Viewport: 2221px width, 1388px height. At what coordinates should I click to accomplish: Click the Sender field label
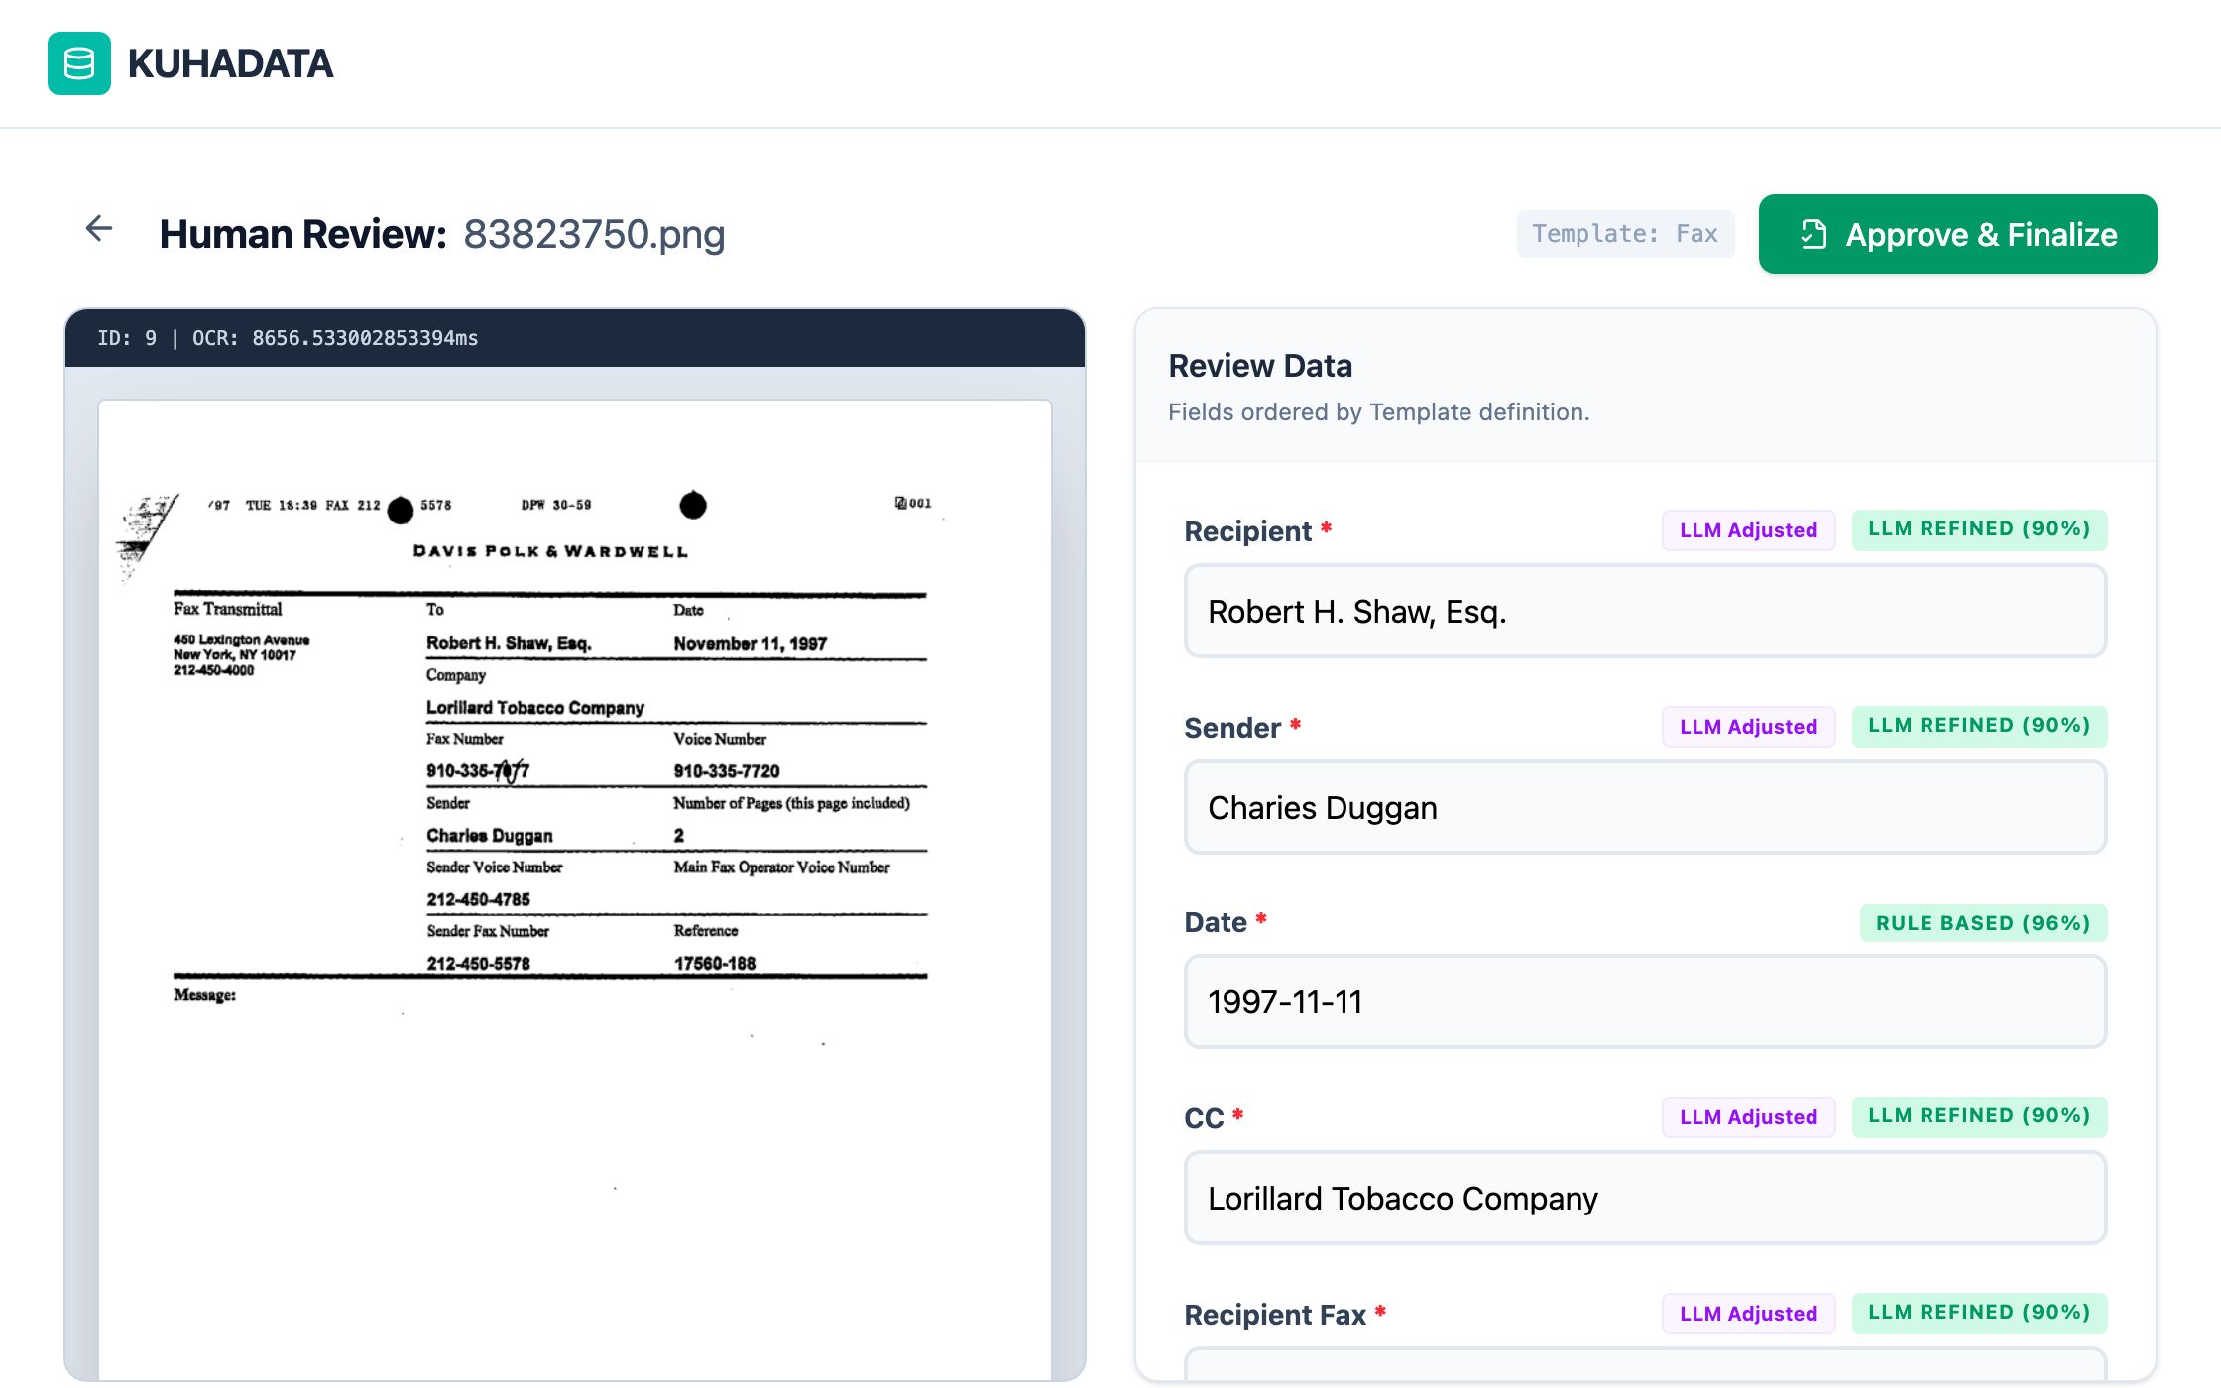coord(1232,728)
